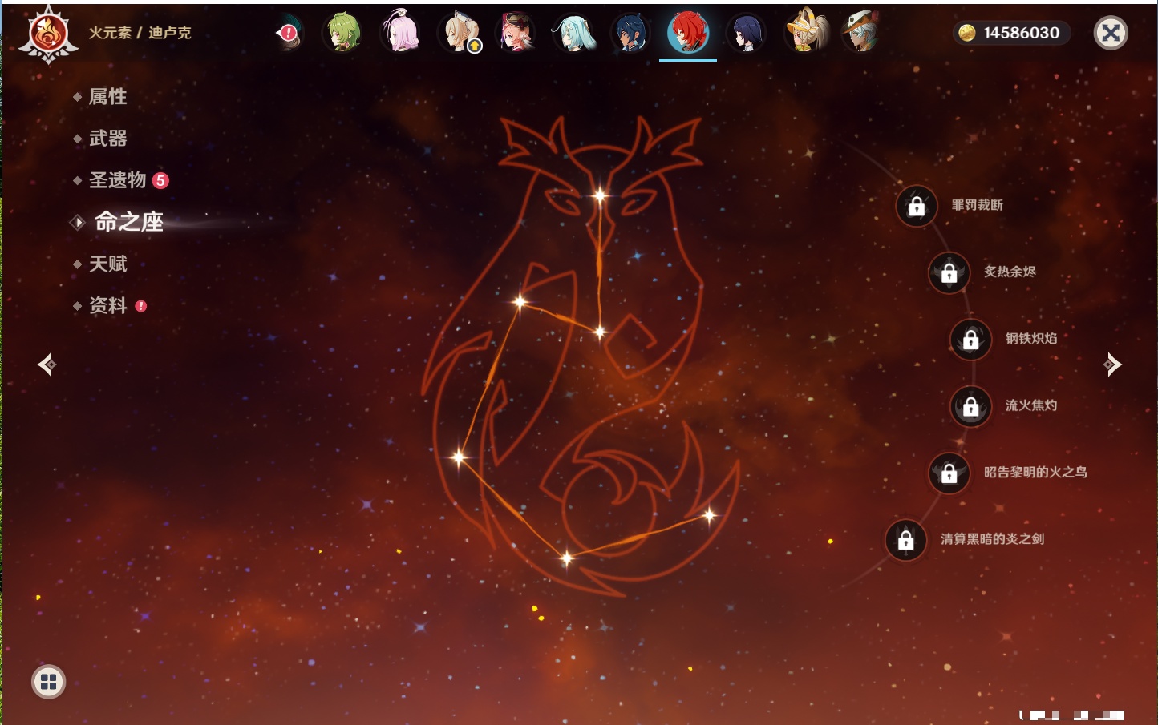The image size is (1158, 725).
Task: Open the four-square grid menu button
Action: [x=48, y=682]
